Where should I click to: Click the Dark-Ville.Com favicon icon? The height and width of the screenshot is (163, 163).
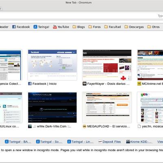[30, 126]
